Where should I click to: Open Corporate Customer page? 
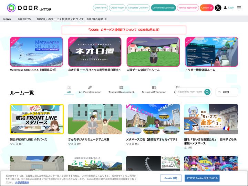pos(138,8)
